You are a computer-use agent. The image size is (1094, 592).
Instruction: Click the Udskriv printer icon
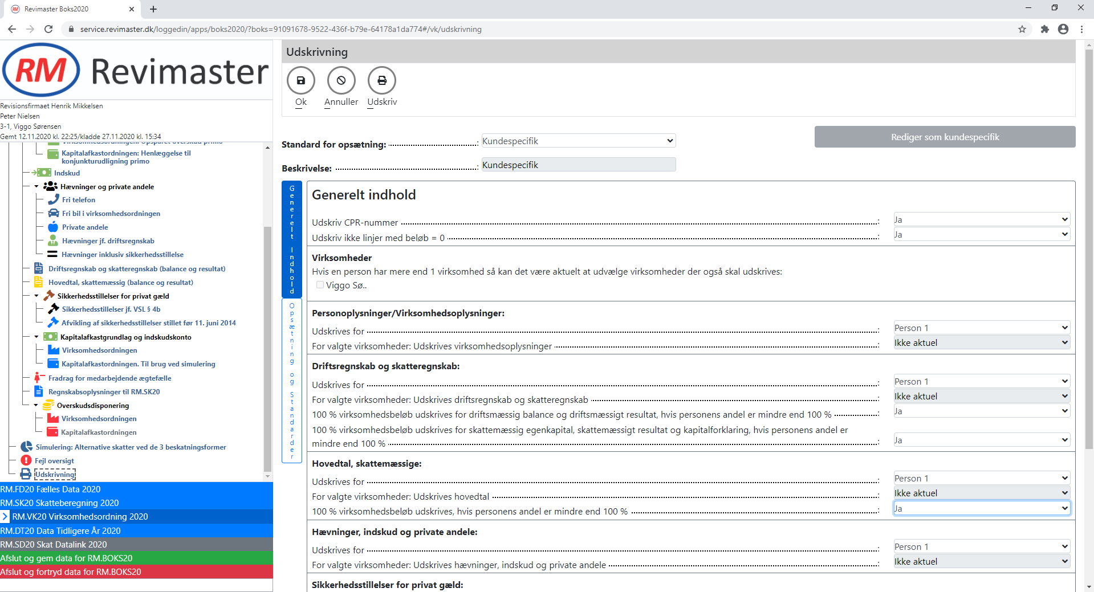coord(381,80)
